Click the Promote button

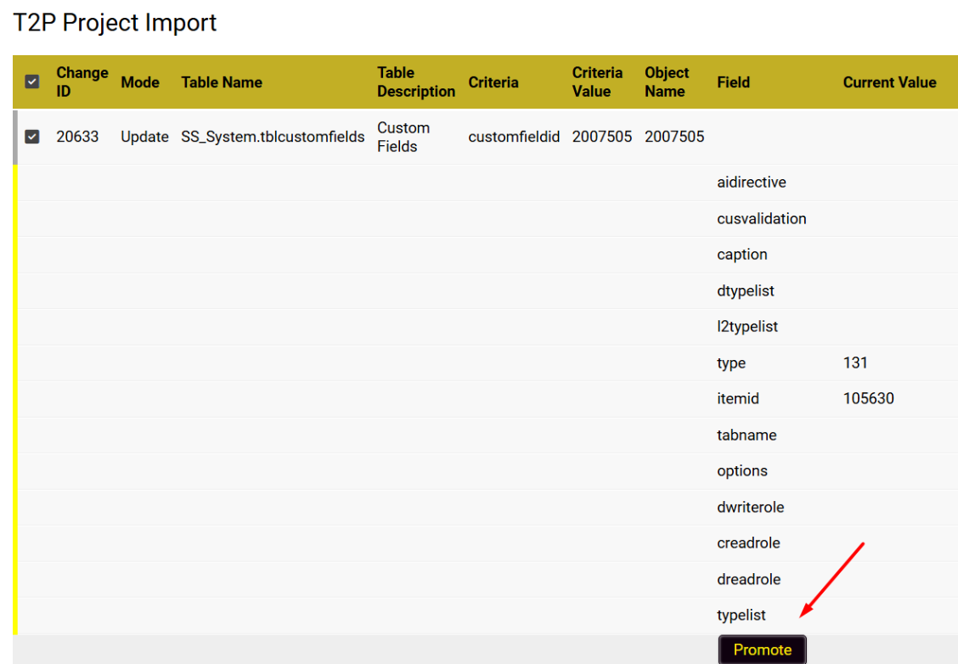point(762,650)
